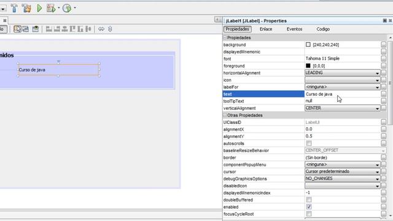Click the toolTipText value null
This screenshot has width=393, height=221.
[309, 101]
